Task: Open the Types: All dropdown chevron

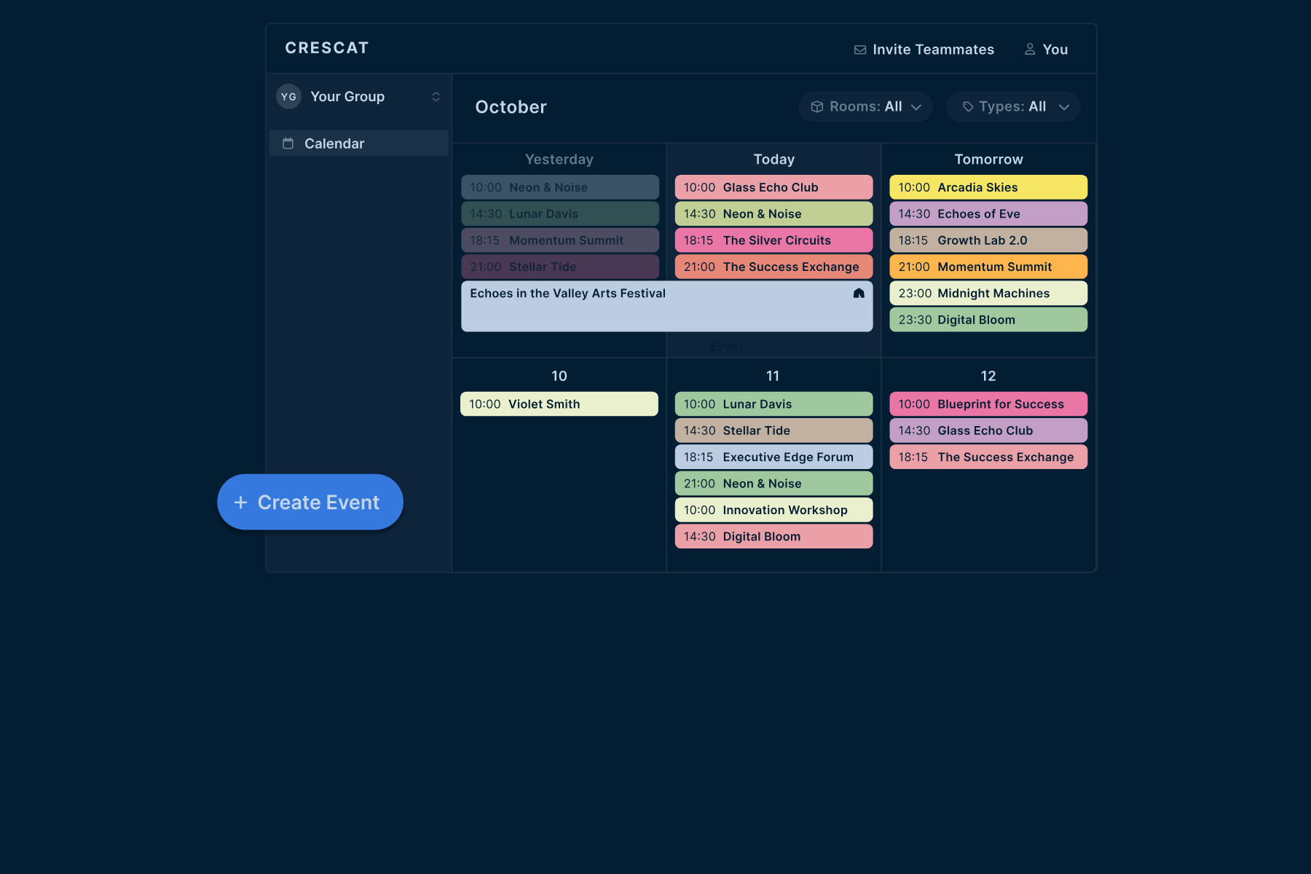Action: [1064, 107]
